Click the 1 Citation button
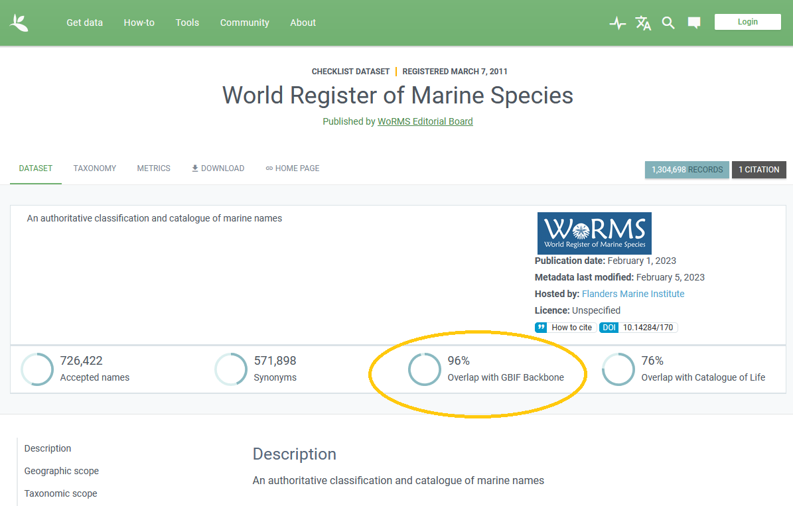The image size is (793, 506). pyautogui.click(x=758, y=170)
